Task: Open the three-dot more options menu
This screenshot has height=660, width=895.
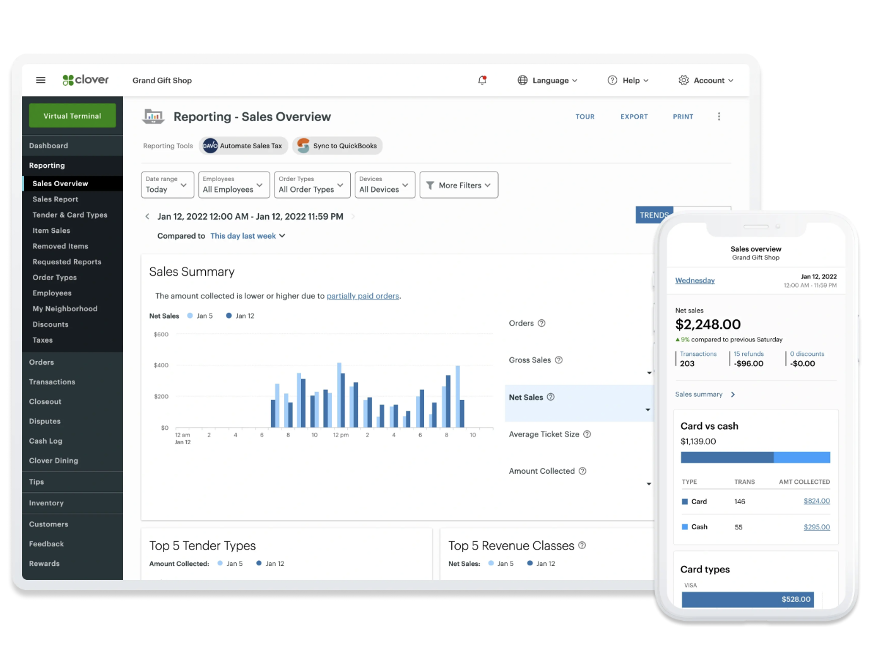Action: click(719, 117)
